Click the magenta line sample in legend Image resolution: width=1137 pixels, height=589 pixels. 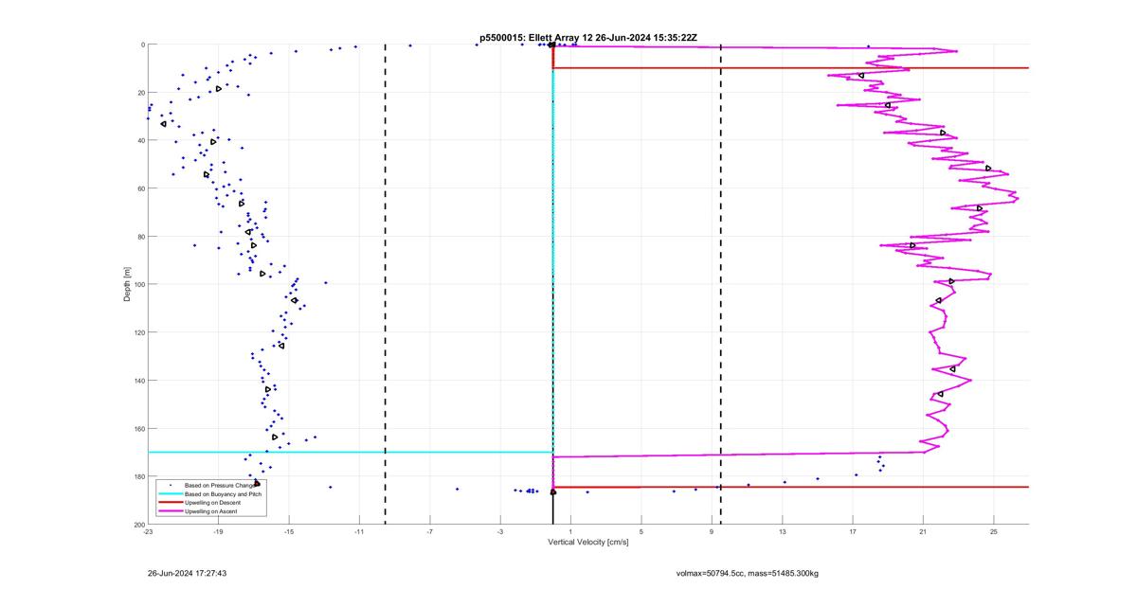click(x=171, y=510)
